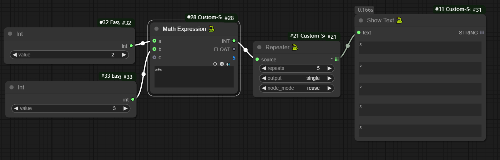Image resolution: width=500 pixels, height=160 pixels.
Task: Change node_mode to next option with right arrow
Action: pyautogui.click(x=329, y=88)
